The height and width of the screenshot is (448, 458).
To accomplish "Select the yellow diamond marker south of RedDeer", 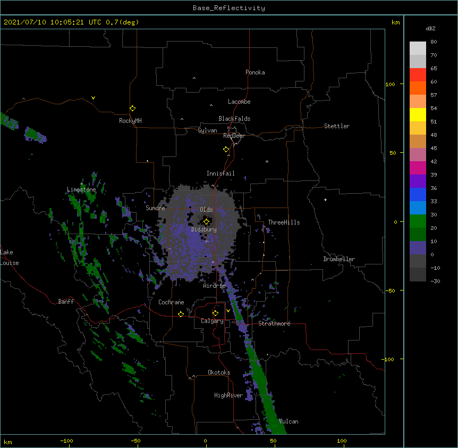I will [x=226, y=149].
